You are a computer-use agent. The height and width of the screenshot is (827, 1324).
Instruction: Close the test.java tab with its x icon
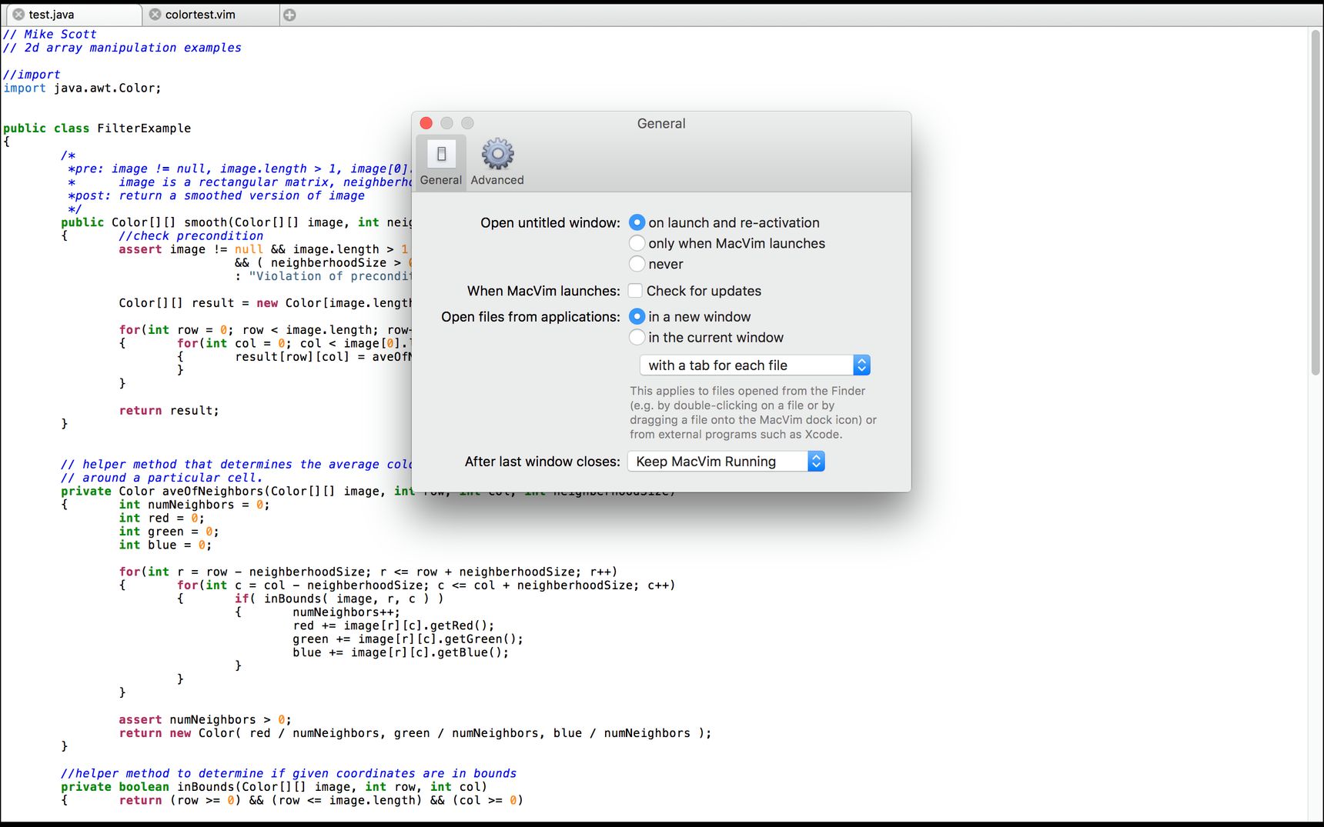(x=18, y=15)
